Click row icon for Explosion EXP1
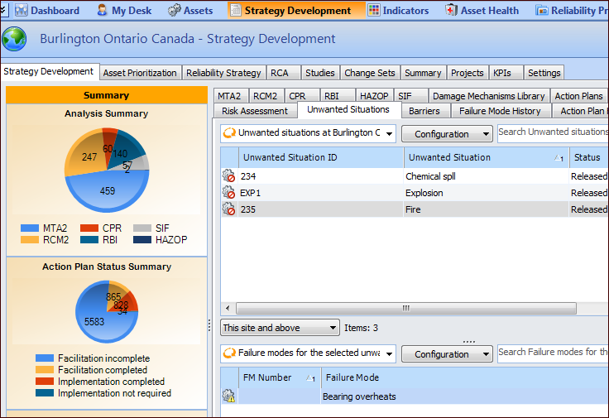 tap(228, 193)
